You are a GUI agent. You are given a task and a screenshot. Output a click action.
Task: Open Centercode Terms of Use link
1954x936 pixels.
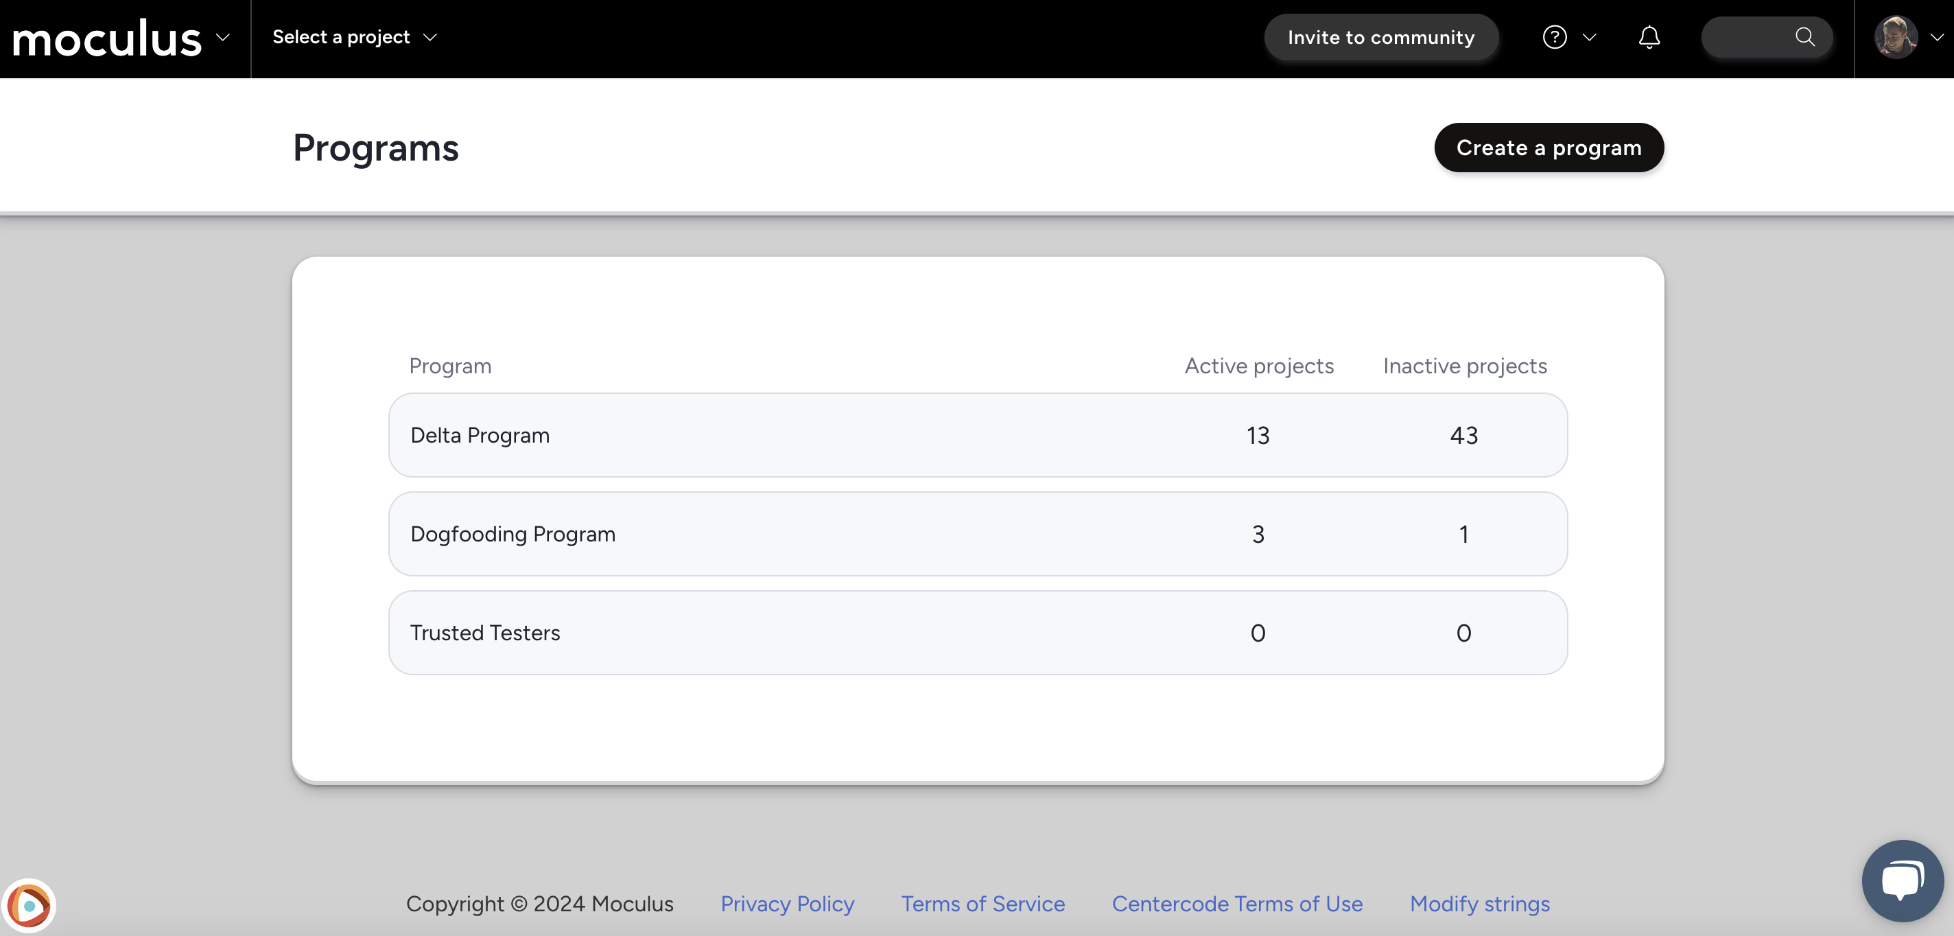(x=1236, y=903)
